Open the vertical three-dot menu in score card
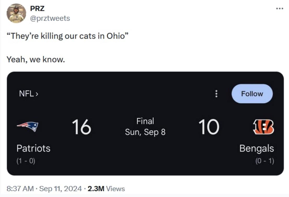The width and height of the screenshot is (289, 197). [216, 94]
